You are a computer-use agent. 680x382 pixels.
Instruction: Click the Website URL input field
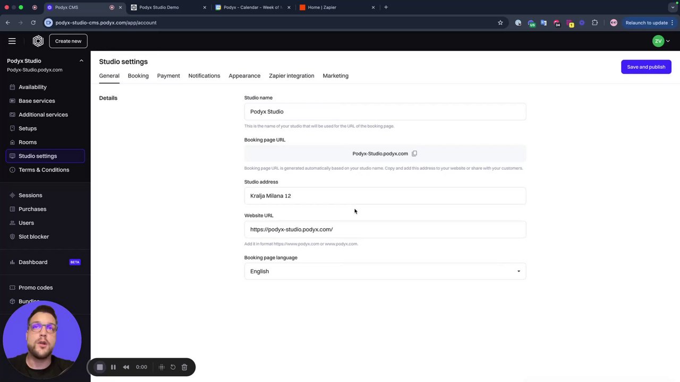tap(385, 229)
